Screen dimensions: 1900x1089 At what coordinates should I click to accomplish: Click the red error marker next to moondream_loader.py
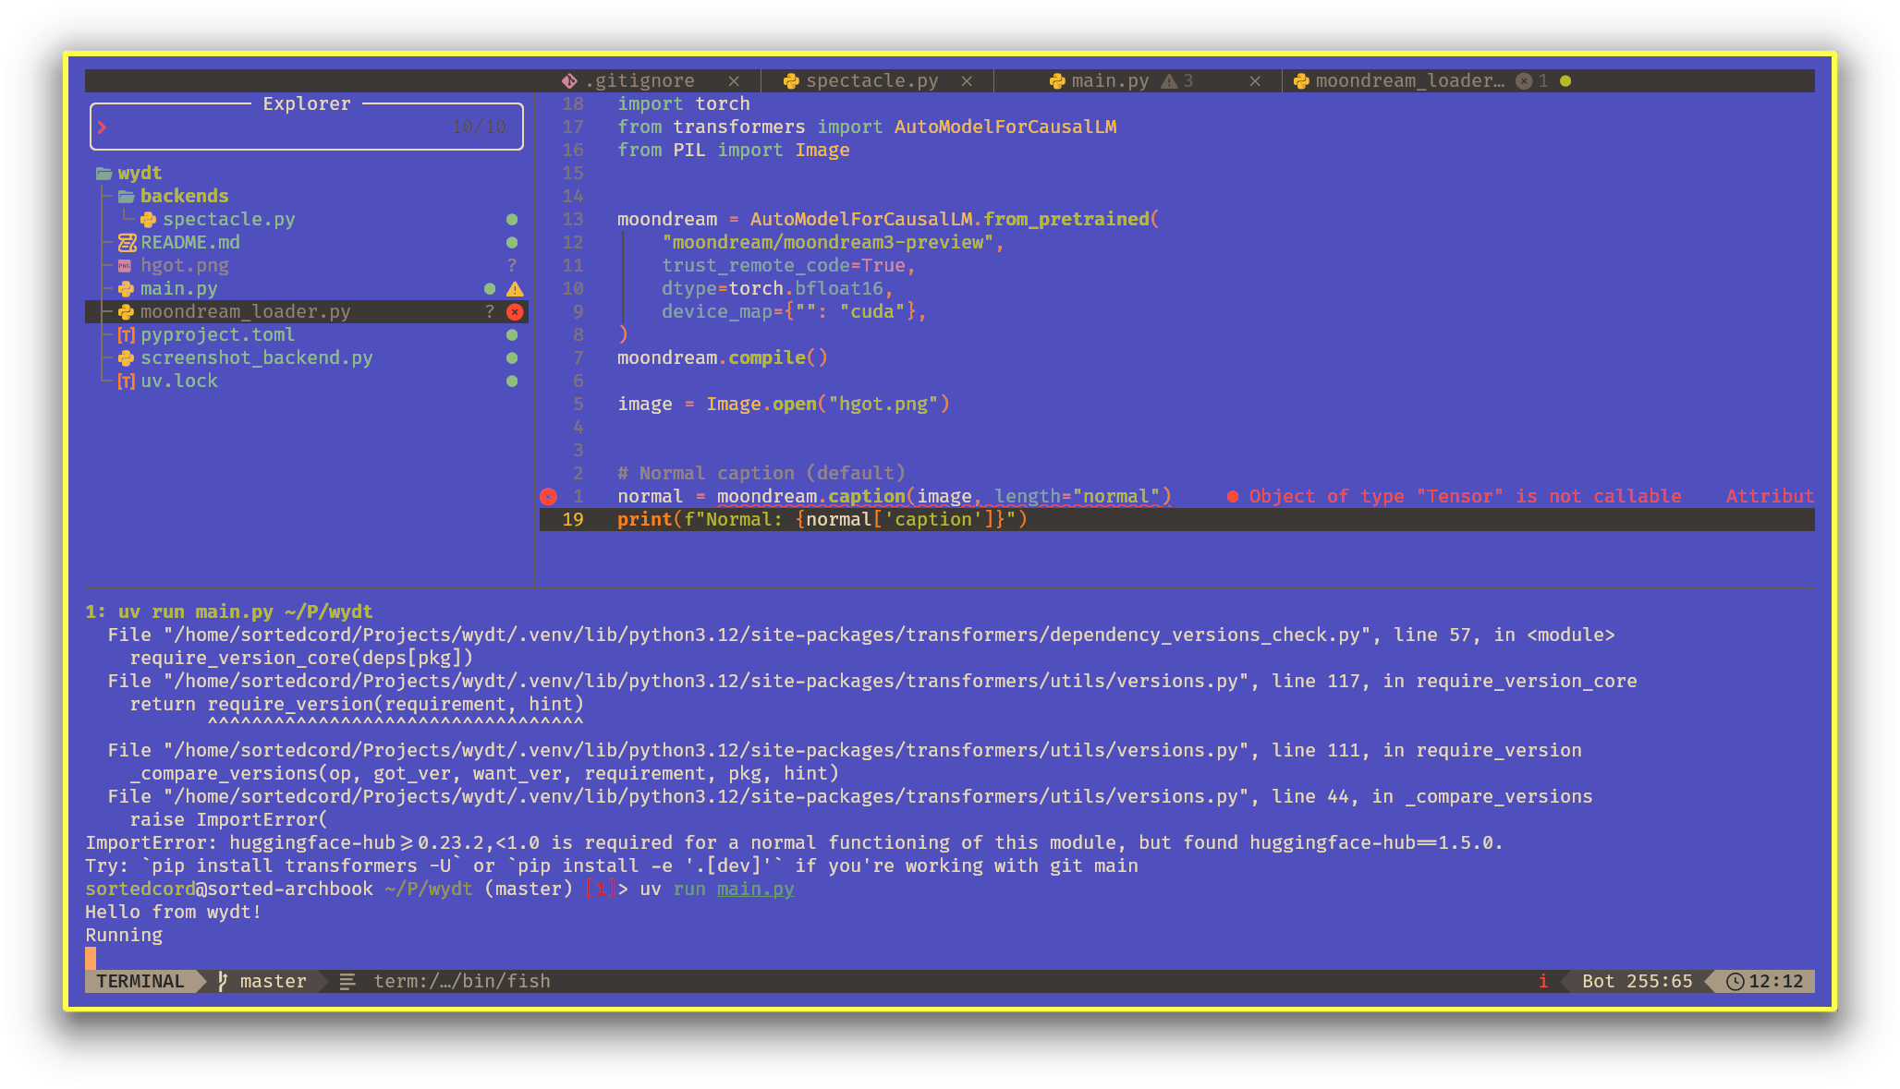[515, 312]
